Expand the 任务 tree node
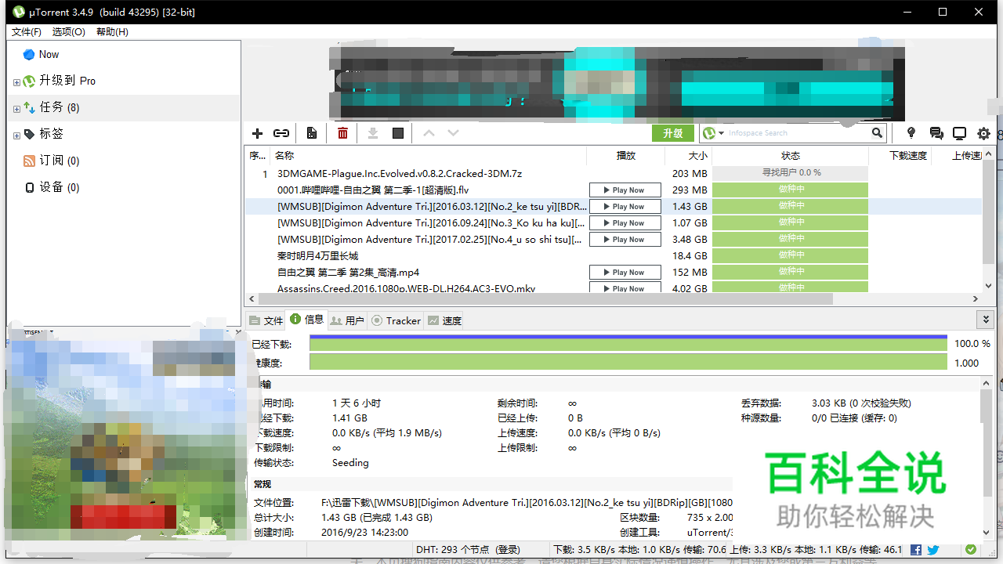The image size is (1003, 564). tap(16, 109)
